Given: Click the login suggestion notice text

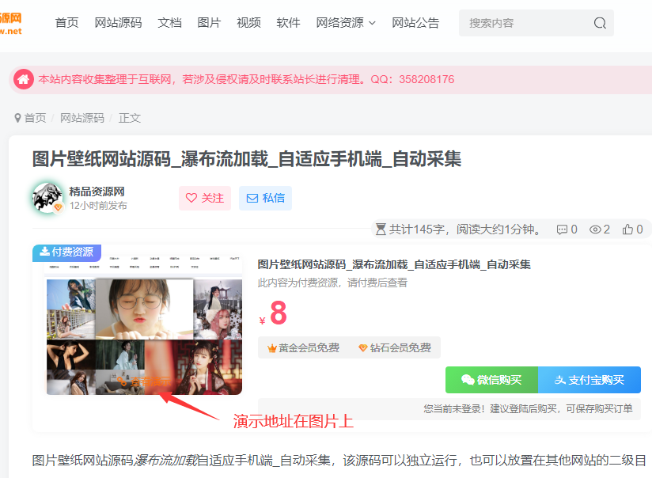Looking at the screenshot, I should point(528,409).
